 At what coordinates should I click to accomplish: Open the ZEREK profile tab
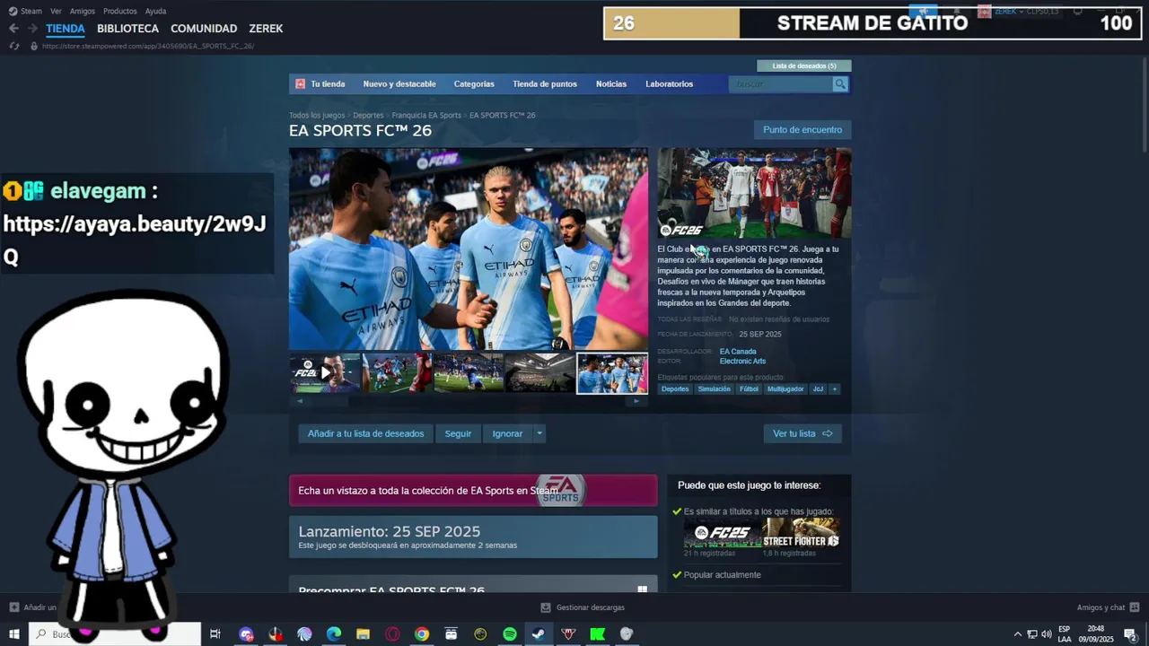pyautogui.click(x=266, y=29)
